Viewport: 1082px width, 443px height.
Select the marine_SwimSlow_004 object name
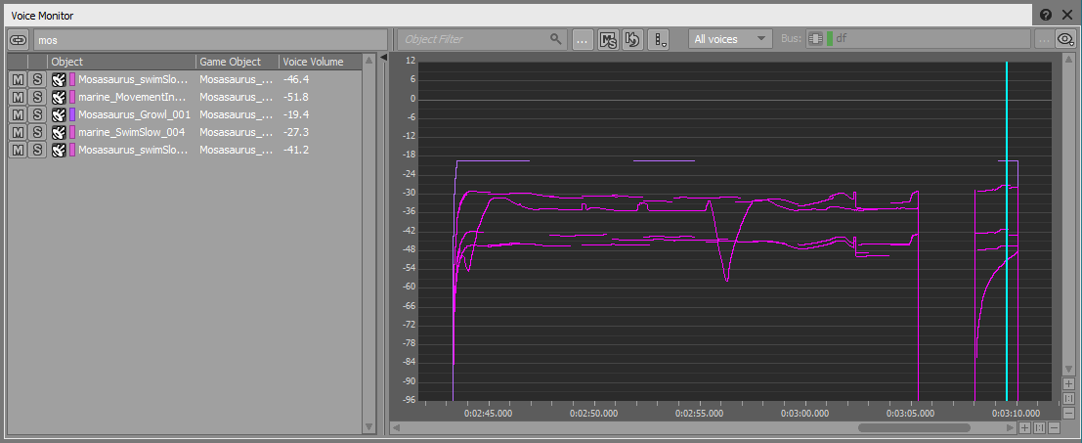click(131, 132)
